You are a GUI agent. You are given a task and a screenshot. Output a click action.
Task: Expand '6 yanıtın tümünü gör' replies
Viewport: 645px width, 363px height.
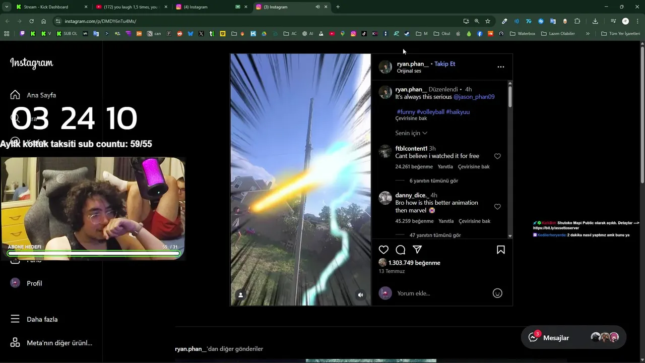point(433,180)
